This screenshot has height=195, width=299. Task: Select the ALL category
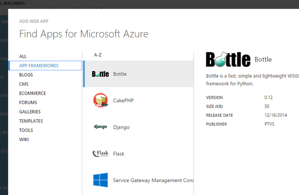coord(23,56)
